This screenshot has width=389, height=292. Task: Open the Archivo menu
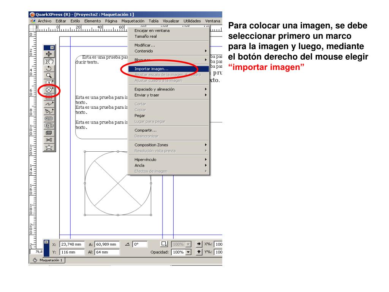(x=45, y=21)
